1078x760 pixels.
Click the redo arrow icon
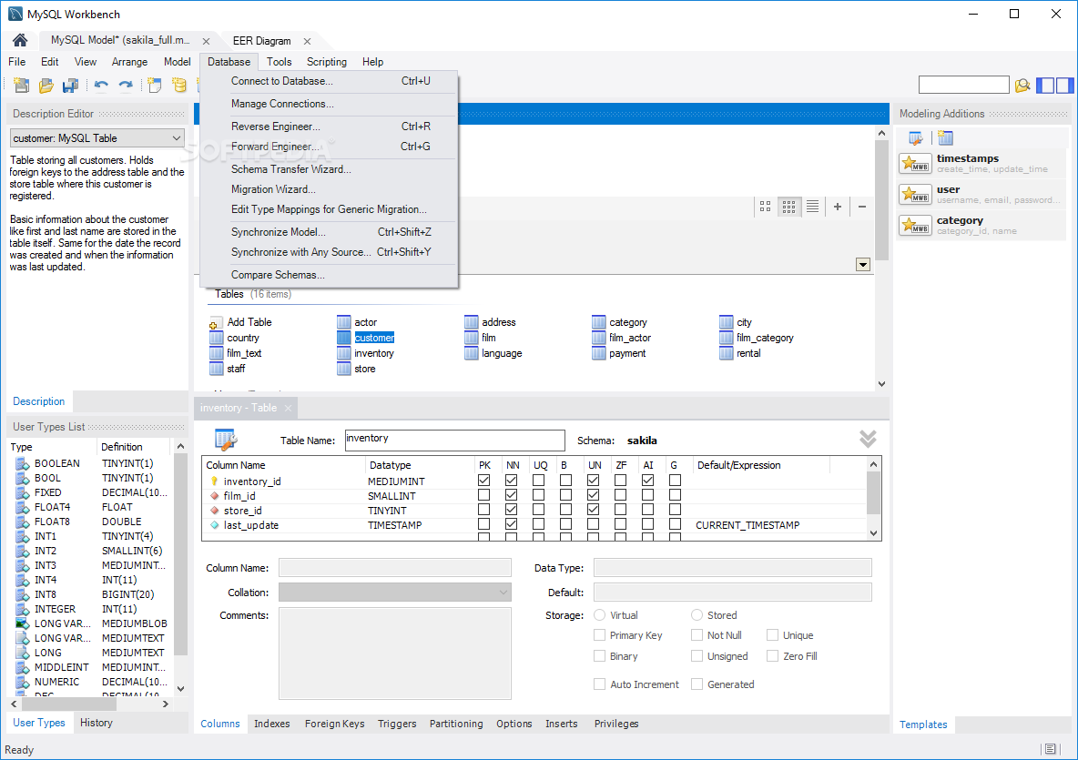[x=125, y=86]
